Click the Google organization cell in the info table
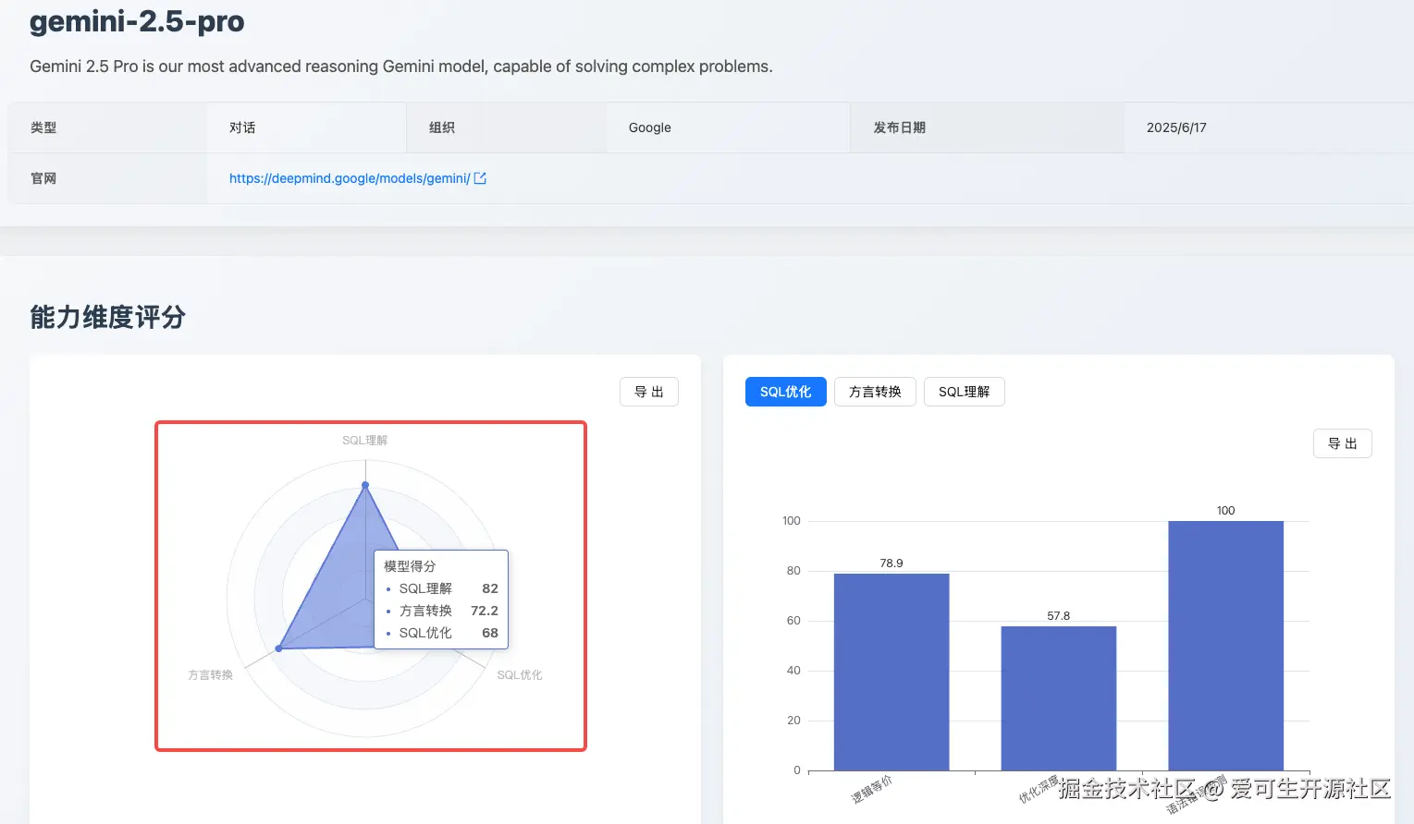Image resolution: width=1414 pixels, height=824 pixels. [x=649, y=127]
